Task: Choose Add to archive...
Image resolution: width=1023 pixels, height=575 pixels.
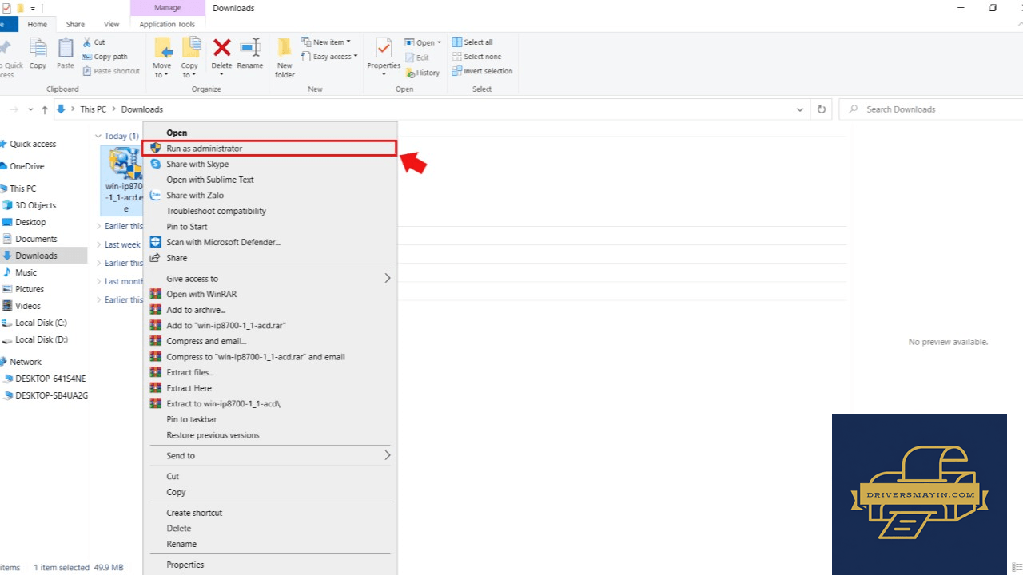Action: coord(272,310)
